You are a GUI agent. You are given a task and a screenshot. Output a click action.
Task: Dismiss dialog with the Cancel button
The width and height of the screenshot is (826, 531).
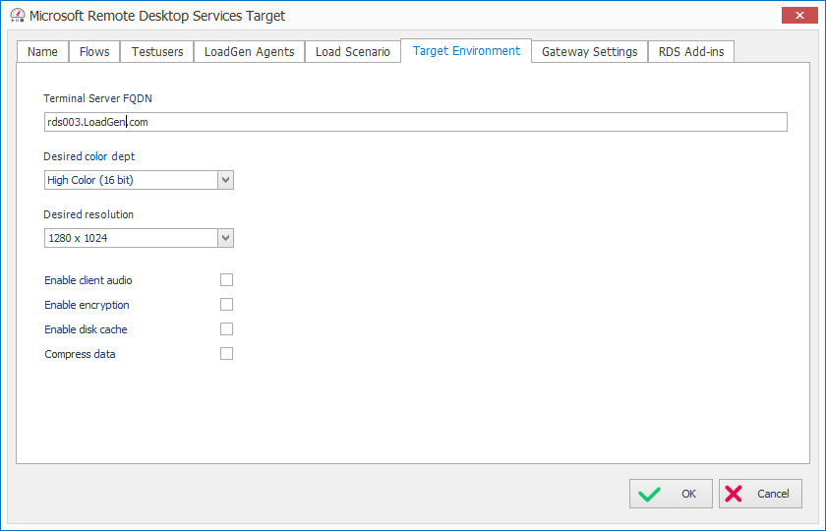[x=760, y=494]
